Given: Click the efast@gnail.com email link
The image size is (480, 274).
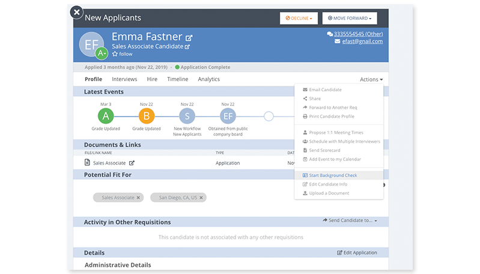Looking at the screenshot, I should [362, 41].
